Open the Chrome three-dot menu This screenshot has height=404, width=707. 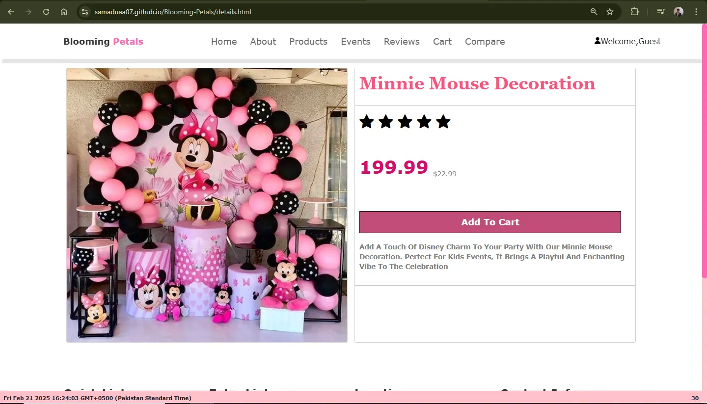[x=696, y=12]
